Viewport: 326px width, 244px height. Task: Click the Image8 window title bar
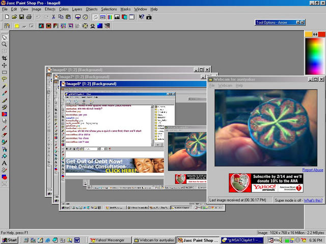click(133, 84)
